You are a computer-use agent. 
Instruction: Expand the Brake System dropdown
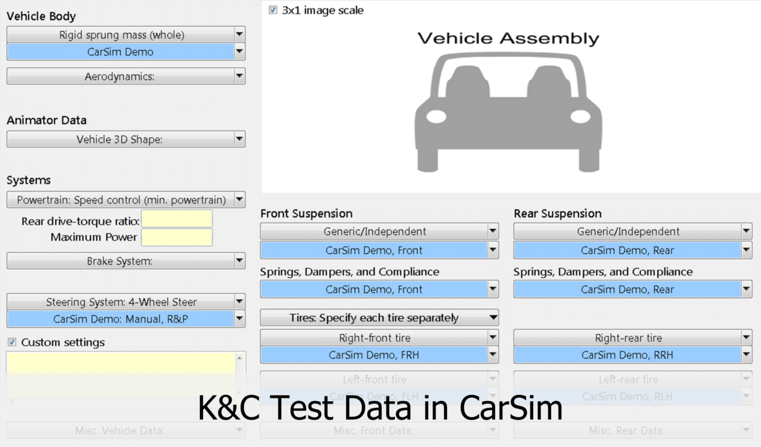click(x=125, y=260)
